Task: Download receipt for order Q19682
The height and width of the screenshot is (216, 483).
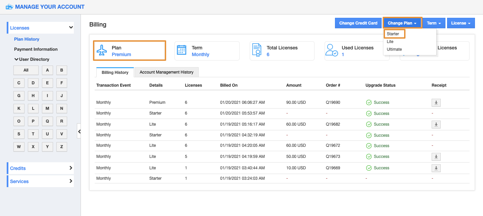Action: click(436, 125)
